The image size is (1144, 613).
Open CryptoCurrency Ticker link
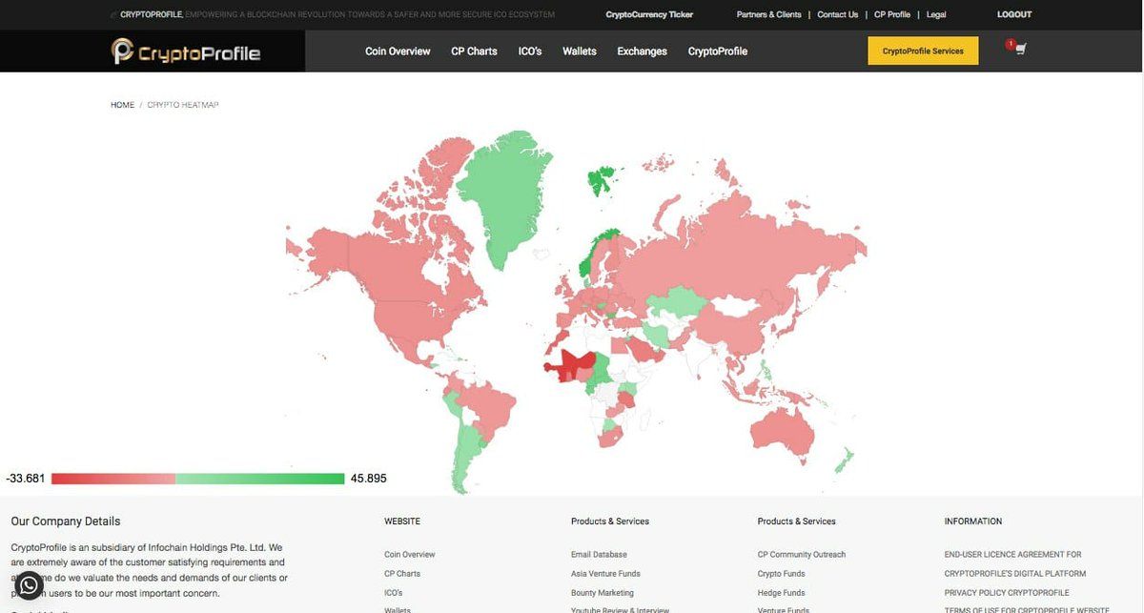point(649,15)
